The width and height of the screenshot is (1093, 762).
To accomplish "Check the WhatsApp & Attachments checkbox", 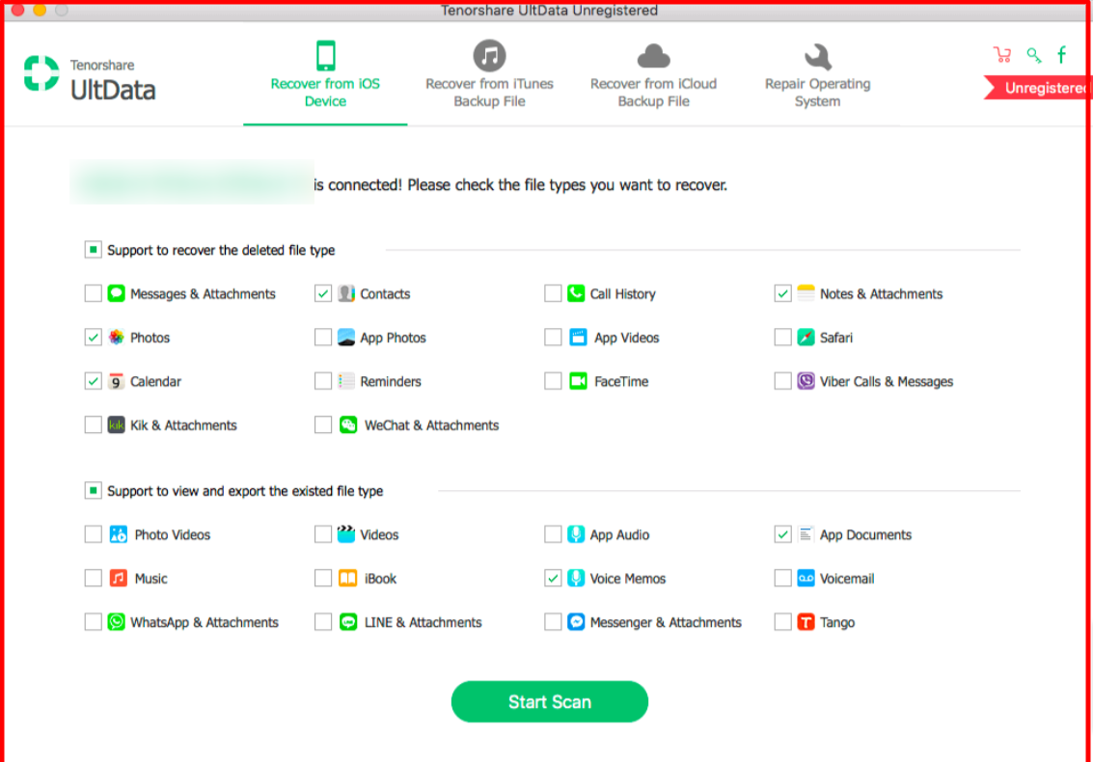I will (93, 622).
